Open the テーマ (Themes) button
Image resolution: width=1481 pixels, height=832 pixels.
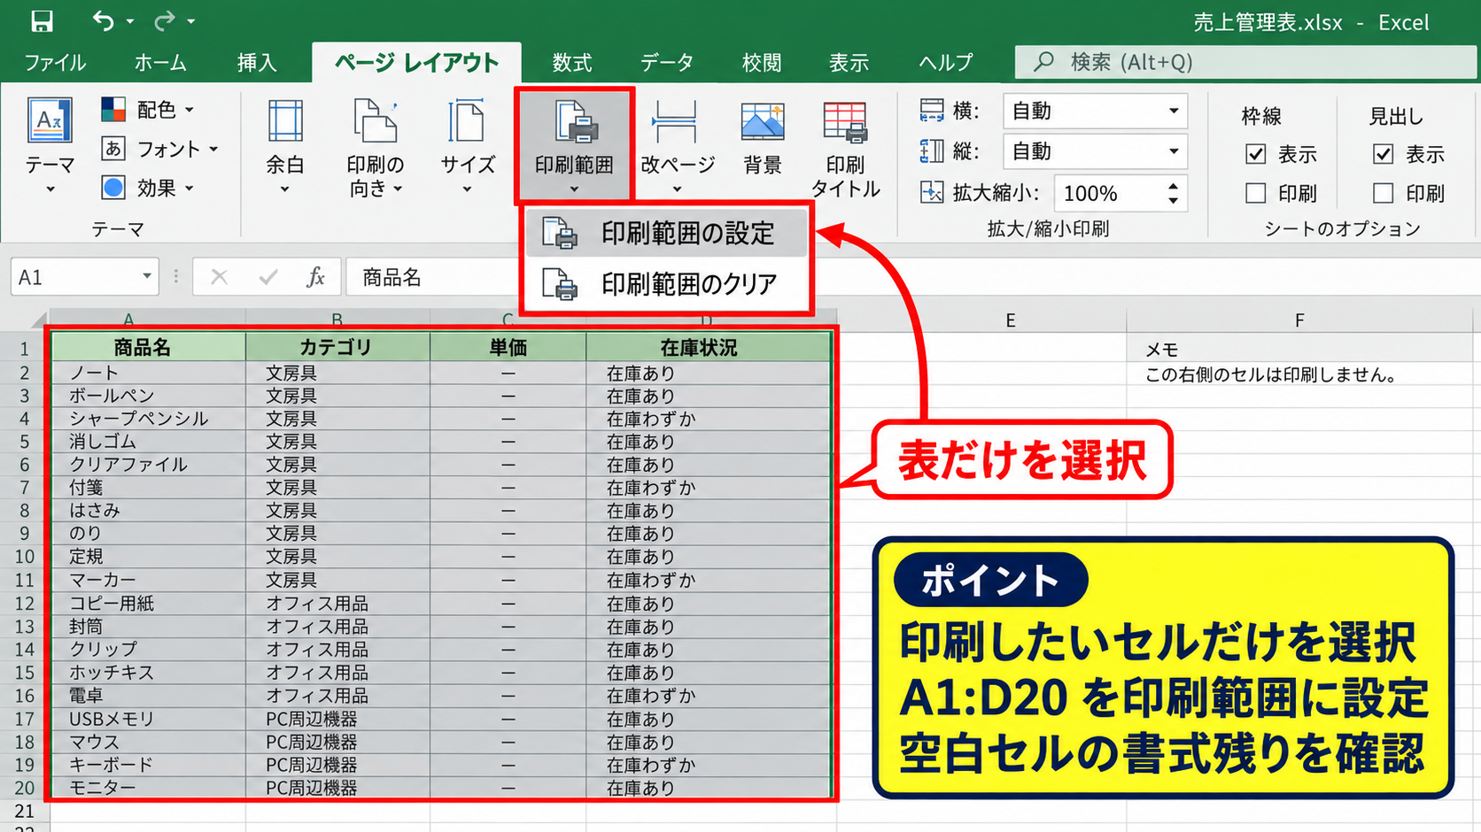(50, 146)
